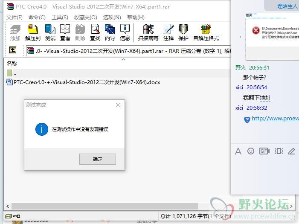Close the 测试完成 dialog with X

[x=118, y=105]
